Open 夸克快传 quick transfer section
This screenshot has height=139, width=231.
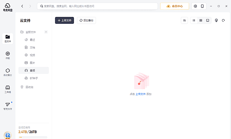click(8, 106)
